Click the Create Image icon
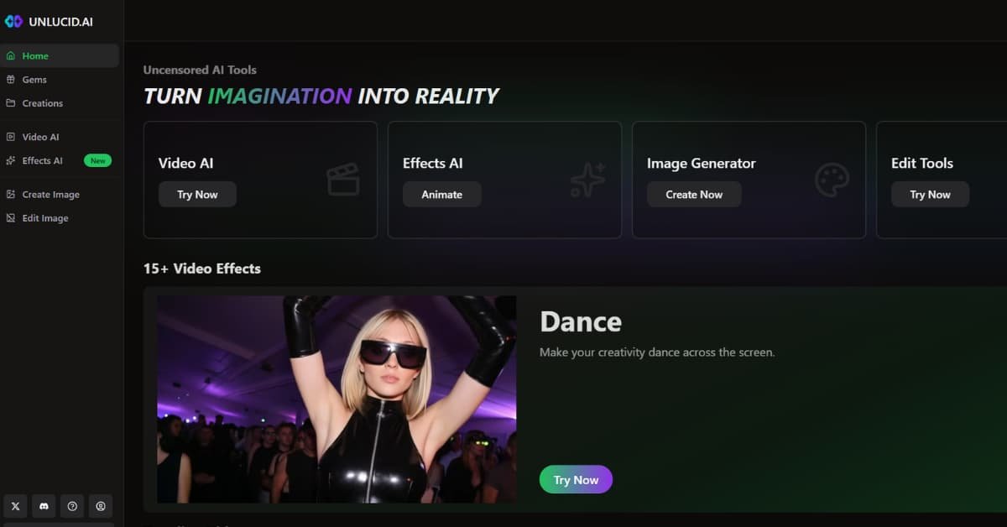 [x=12, y=194]
